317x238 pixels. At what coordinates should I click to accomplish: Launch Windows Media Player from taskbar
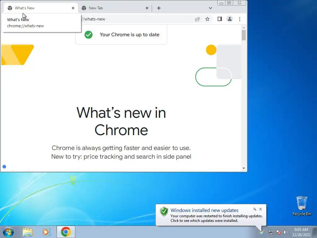[46, 232]
